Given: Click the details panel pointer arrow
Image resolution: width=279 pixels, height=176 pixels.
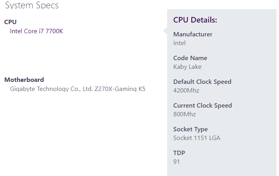Looking at the screenshot, I should point(165,31).
